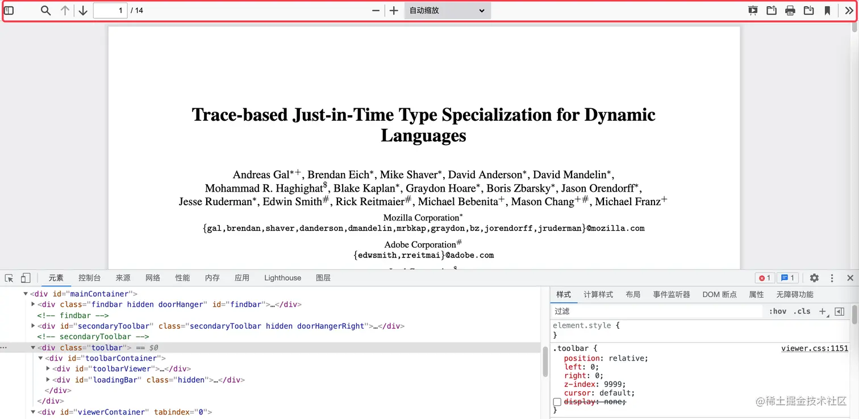Click the blue issues count badge
The width and height of the screenshot is (859, 419).
click(x=787, y=278)
